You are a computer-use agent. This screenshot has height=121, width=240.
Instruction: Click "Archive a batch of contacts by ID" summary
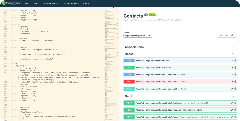point(196,103)
